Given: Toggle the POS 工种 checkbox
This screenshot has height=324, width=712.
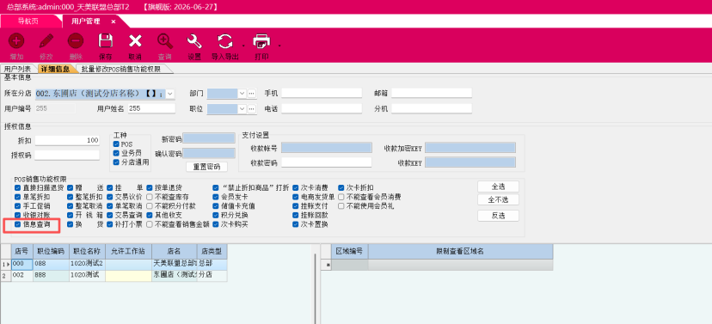Looking at the screenshot, I should (x=116, y=144).
